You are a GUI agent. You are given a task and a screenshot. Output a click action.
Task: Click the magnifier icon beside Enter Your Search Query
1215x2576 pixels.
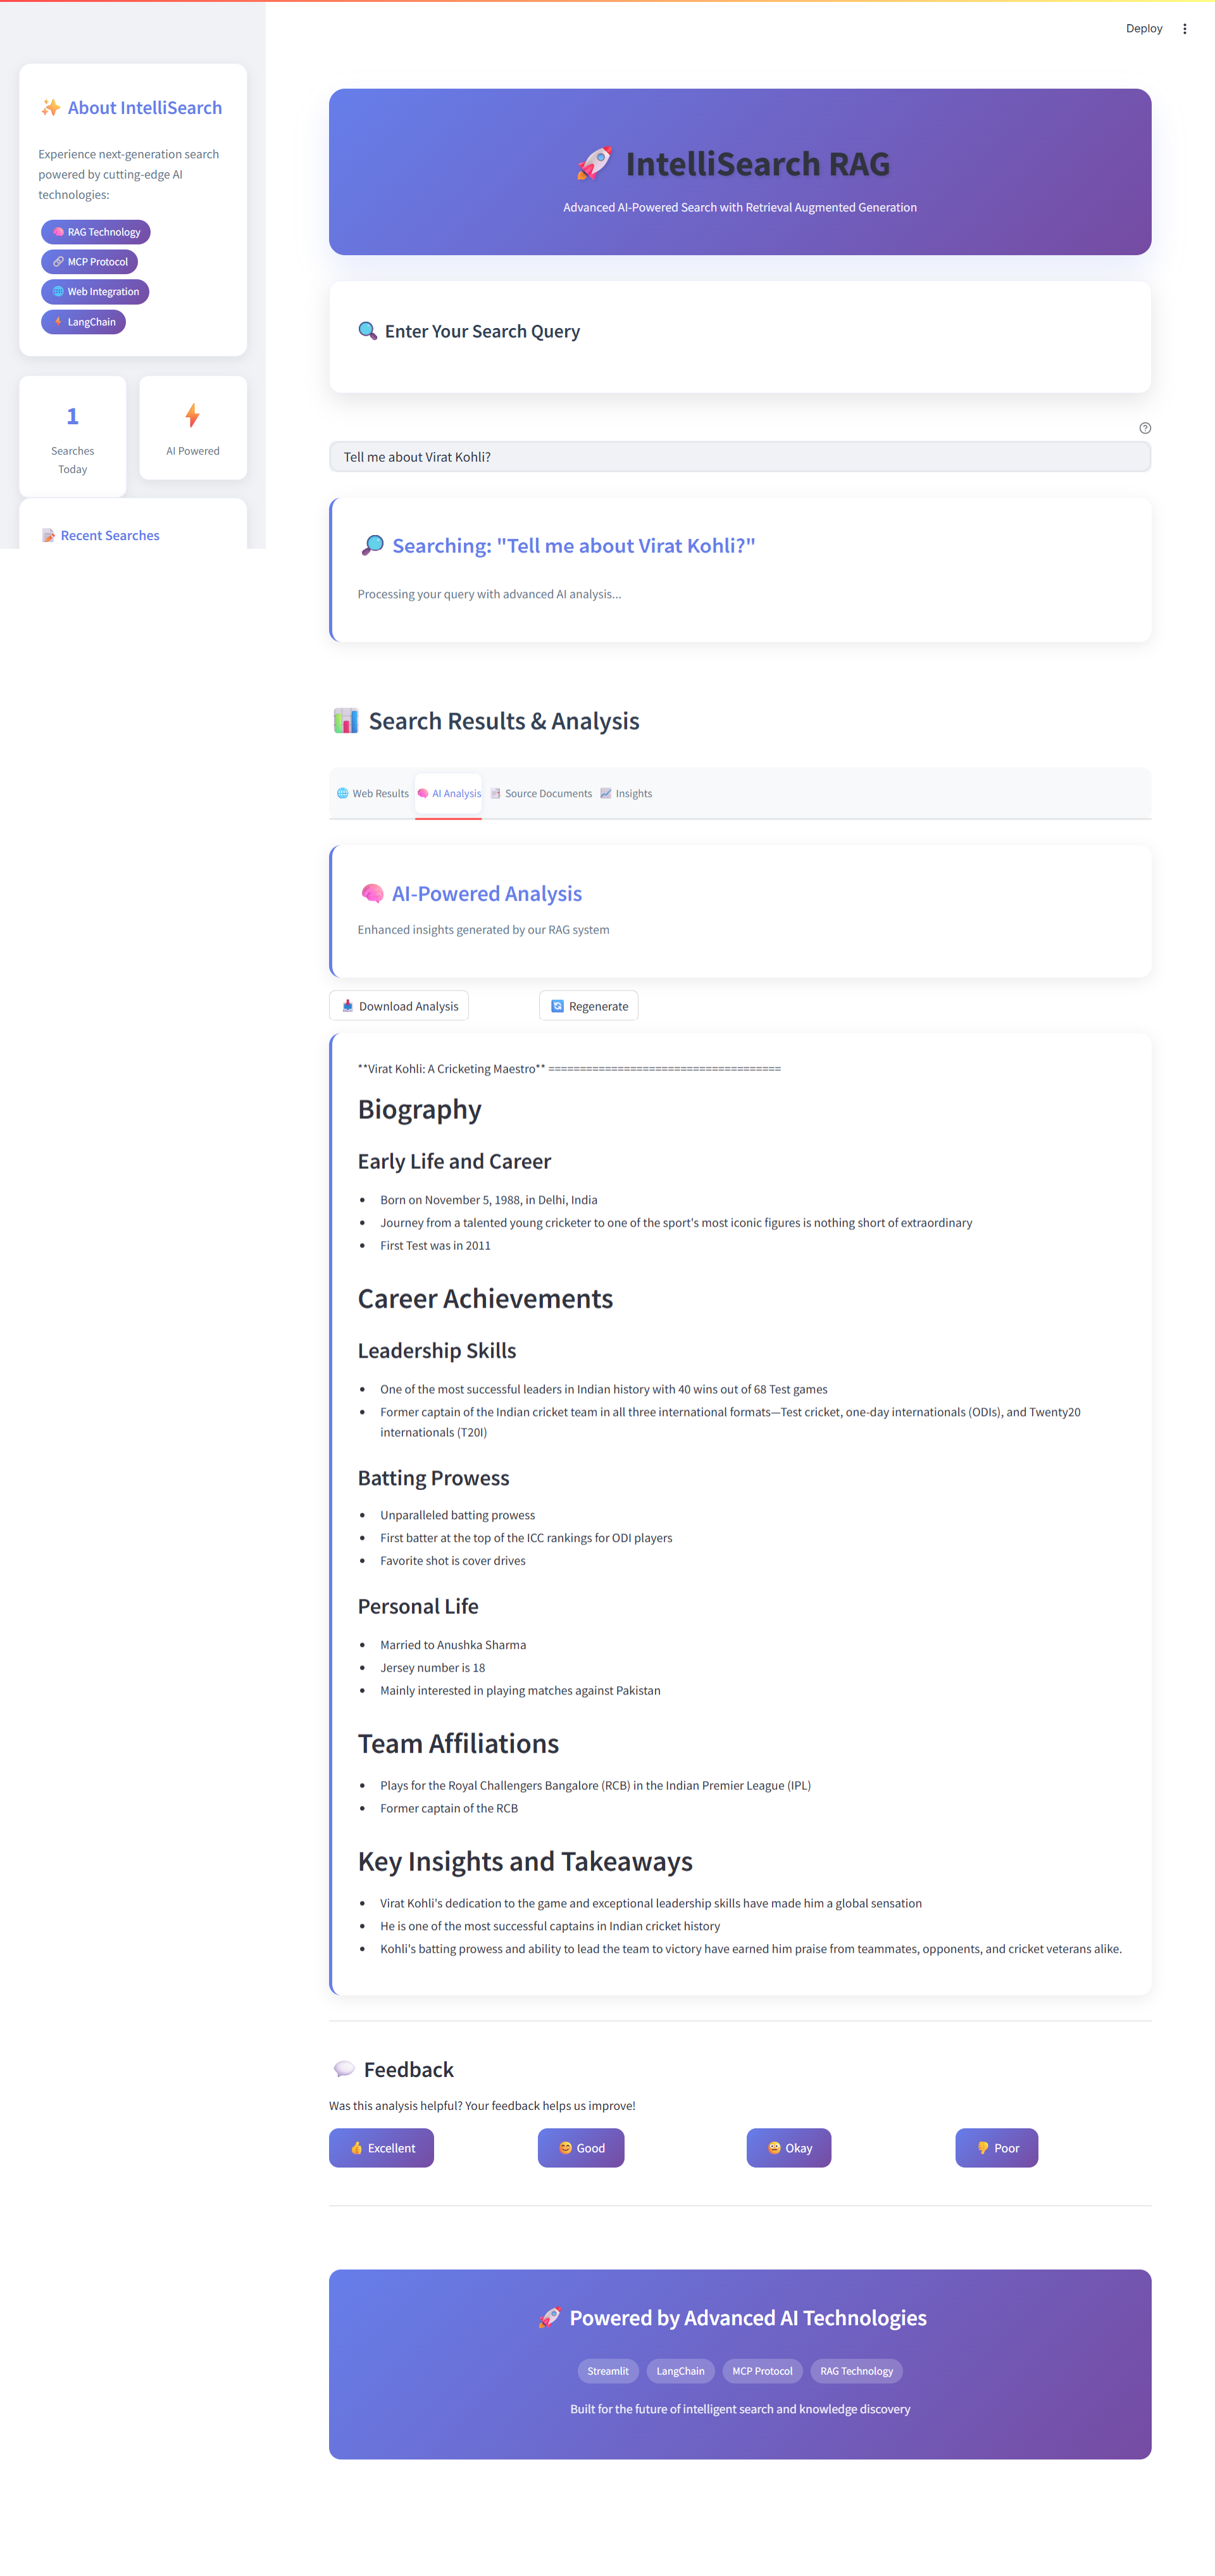pos(368,331)
